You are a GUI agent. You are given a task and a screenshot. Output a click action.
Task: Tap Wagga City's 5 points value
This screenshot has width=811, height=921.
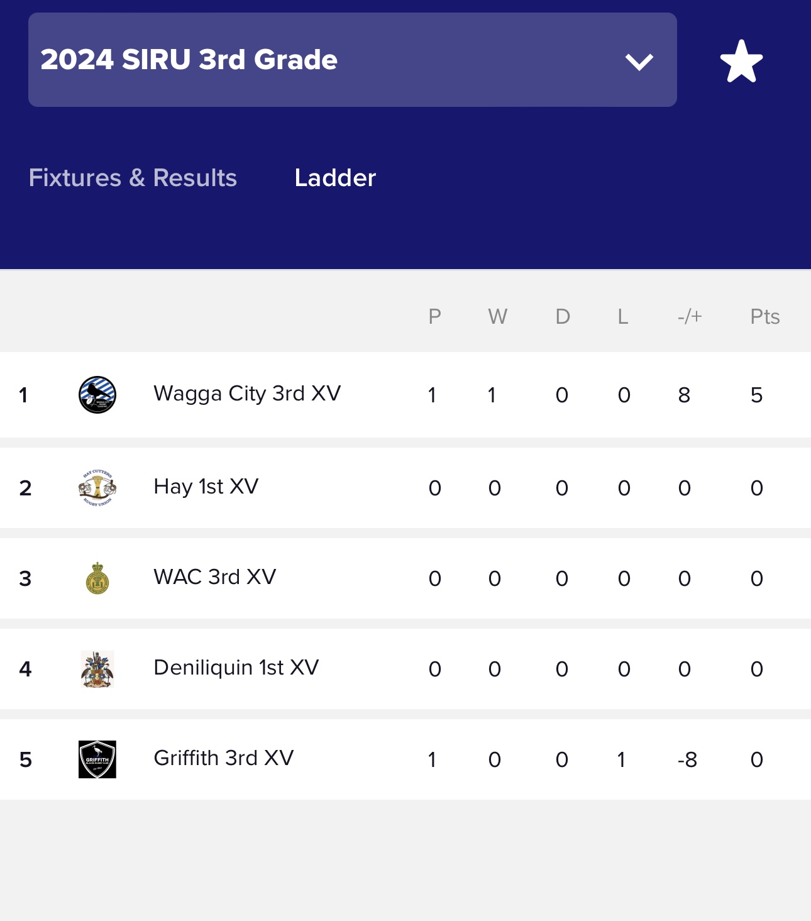pos(756,395)
